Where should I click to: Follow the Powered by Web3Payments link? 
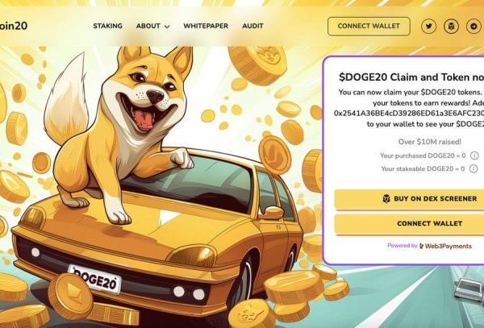[x=429, y=246]
